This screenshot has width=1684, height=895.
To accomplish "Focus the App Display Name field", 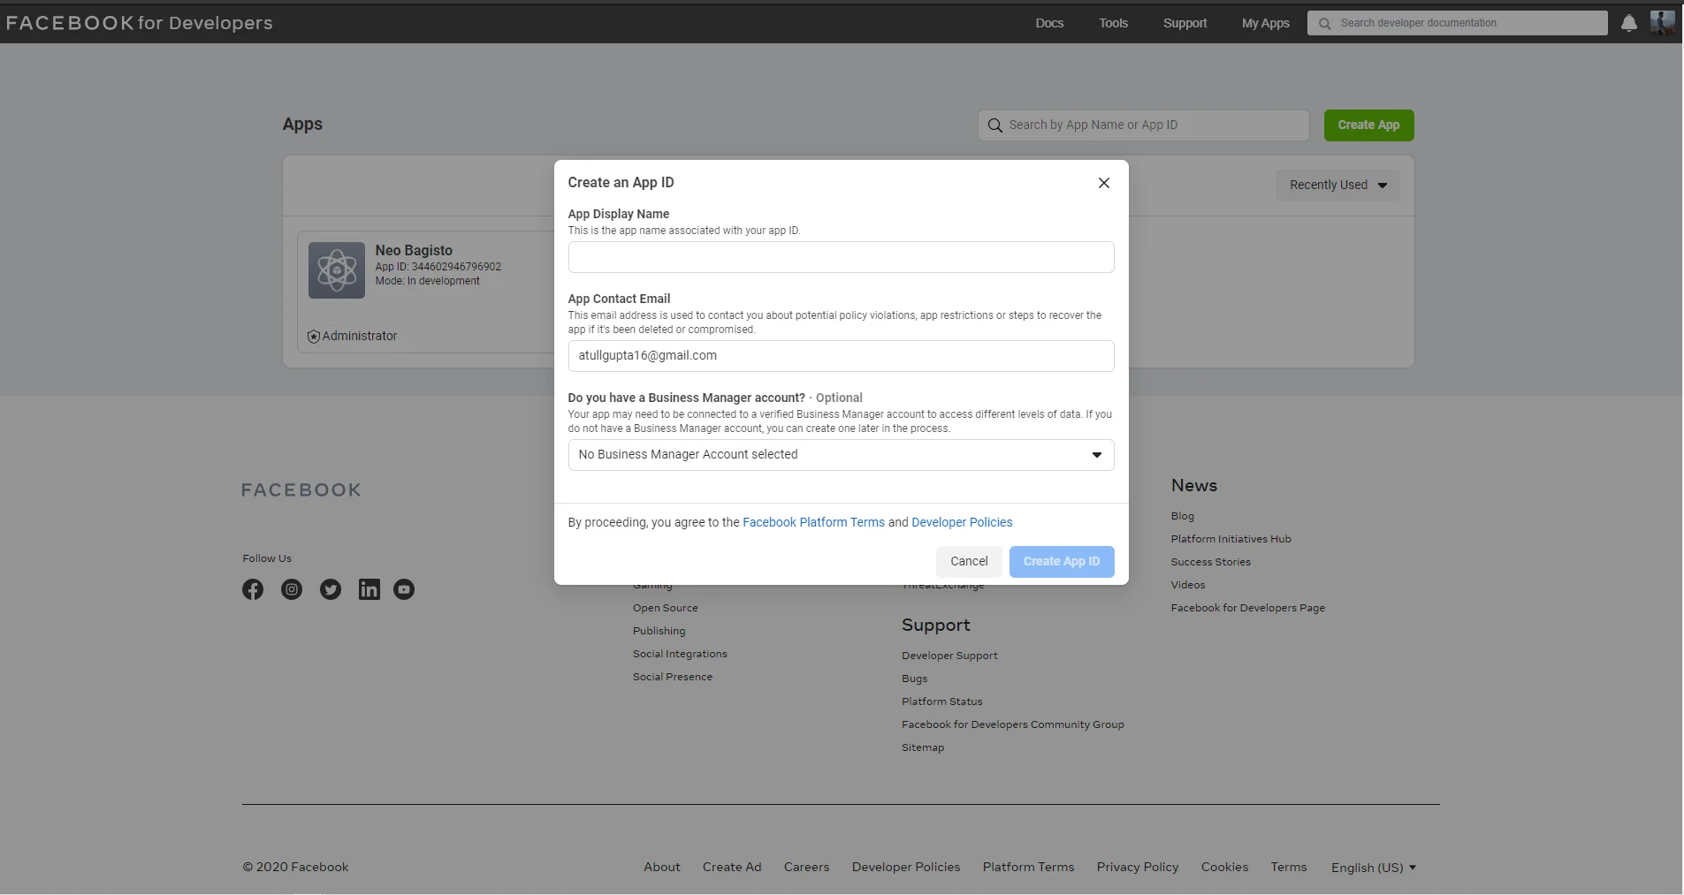I will (841, 258).
